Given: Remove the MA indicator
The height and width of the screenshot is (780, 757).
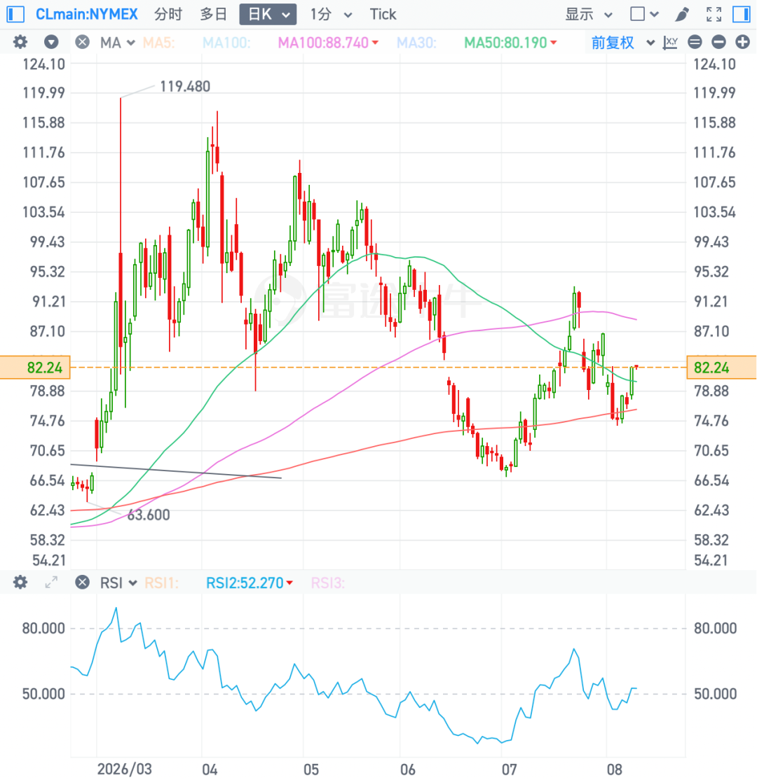Looking at the screenshot, I should [82, 42].
